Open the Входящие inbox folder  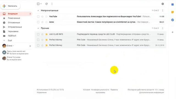pos(16,14)
